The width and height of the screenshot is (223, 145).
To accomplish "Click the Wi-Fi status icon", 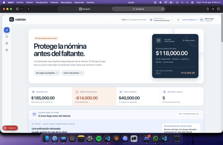I will [165, 2].
